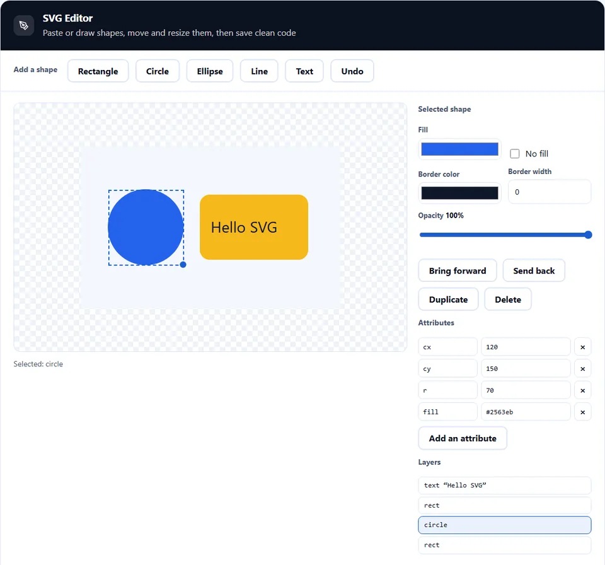The width and height of the screenshot is (605, 565).
Task: Click the "Selected: circle" status text
Action: coord(38,364)
